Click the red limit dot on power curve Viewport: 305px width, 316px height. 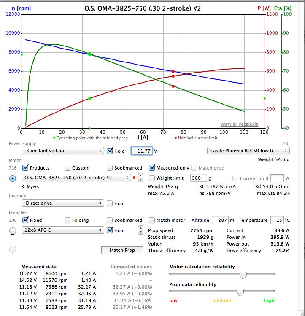pos(173,76)
